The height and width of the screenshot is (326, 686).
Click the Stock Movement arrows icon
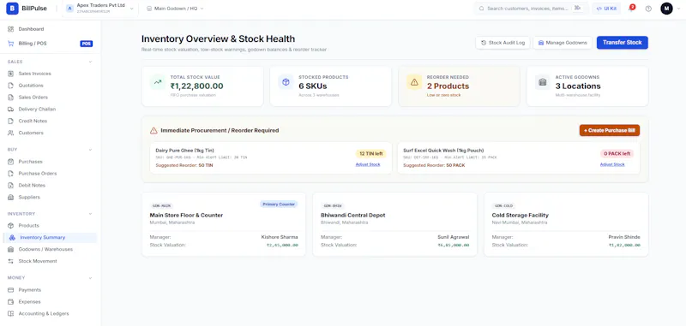point(10,261)
